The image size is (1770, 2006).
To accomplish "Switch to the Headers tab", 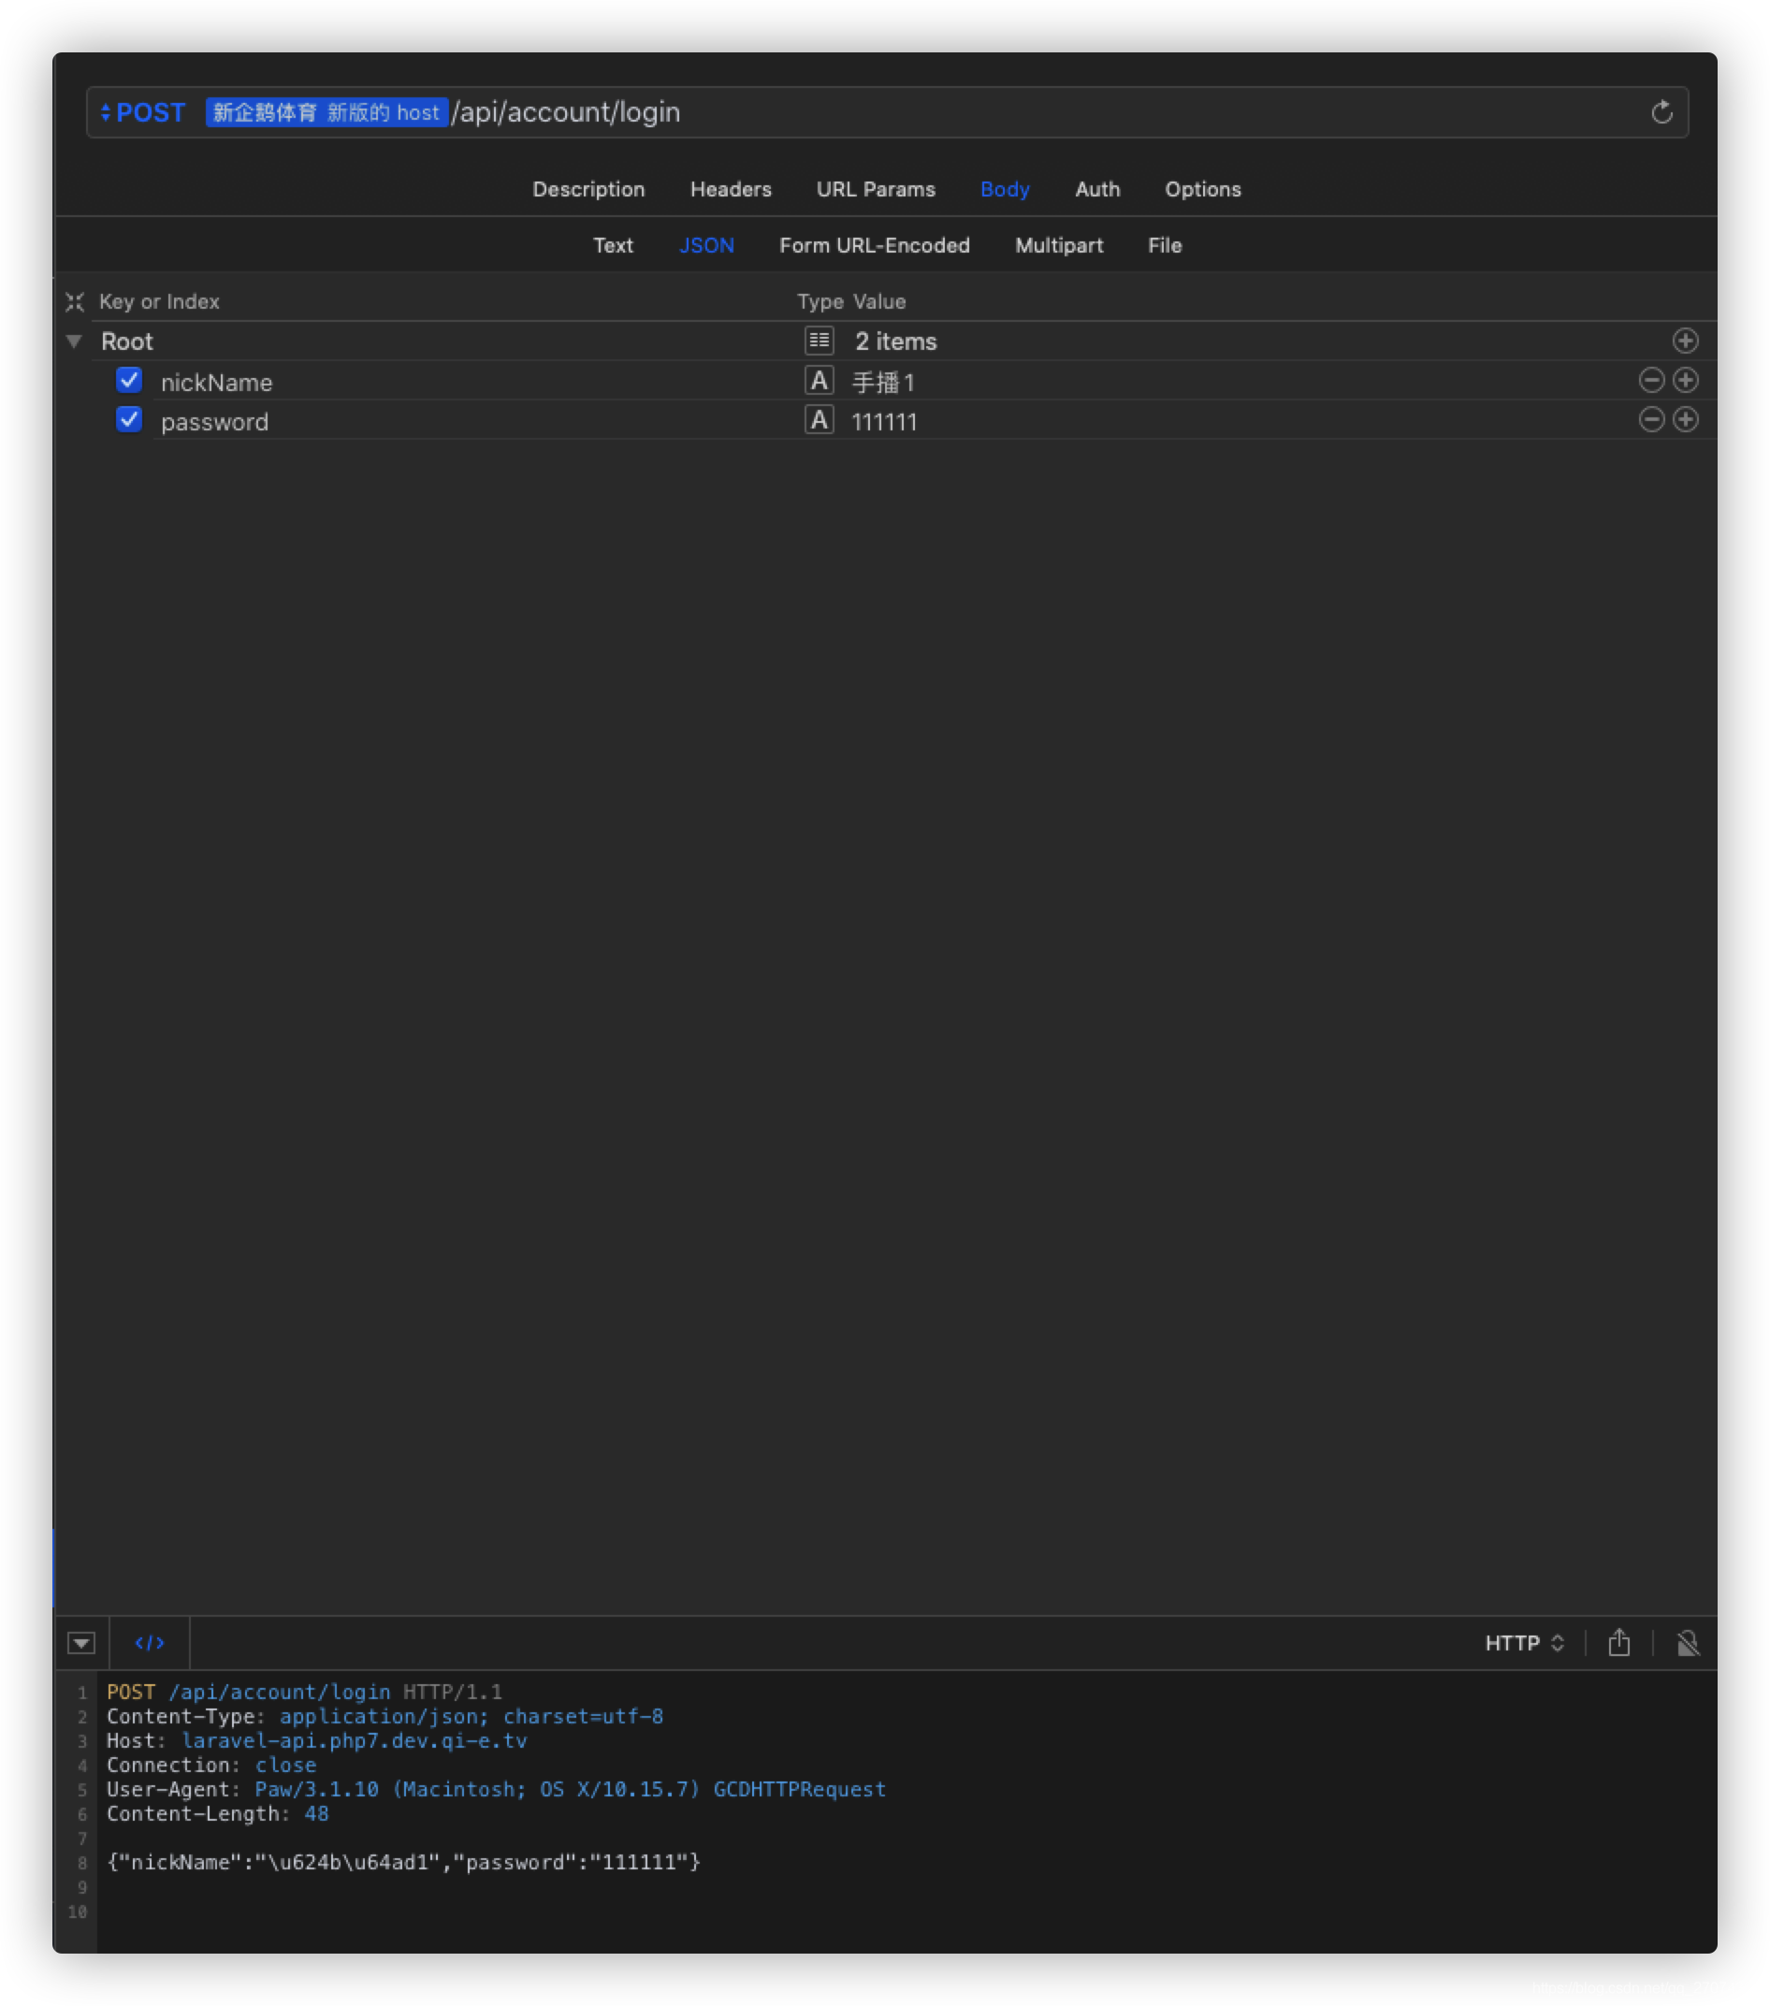I will tap(730, 189).
